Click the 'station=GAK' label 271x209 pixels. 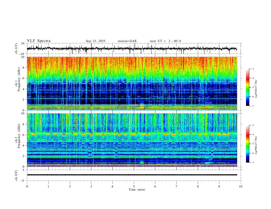tap(127, 41)
